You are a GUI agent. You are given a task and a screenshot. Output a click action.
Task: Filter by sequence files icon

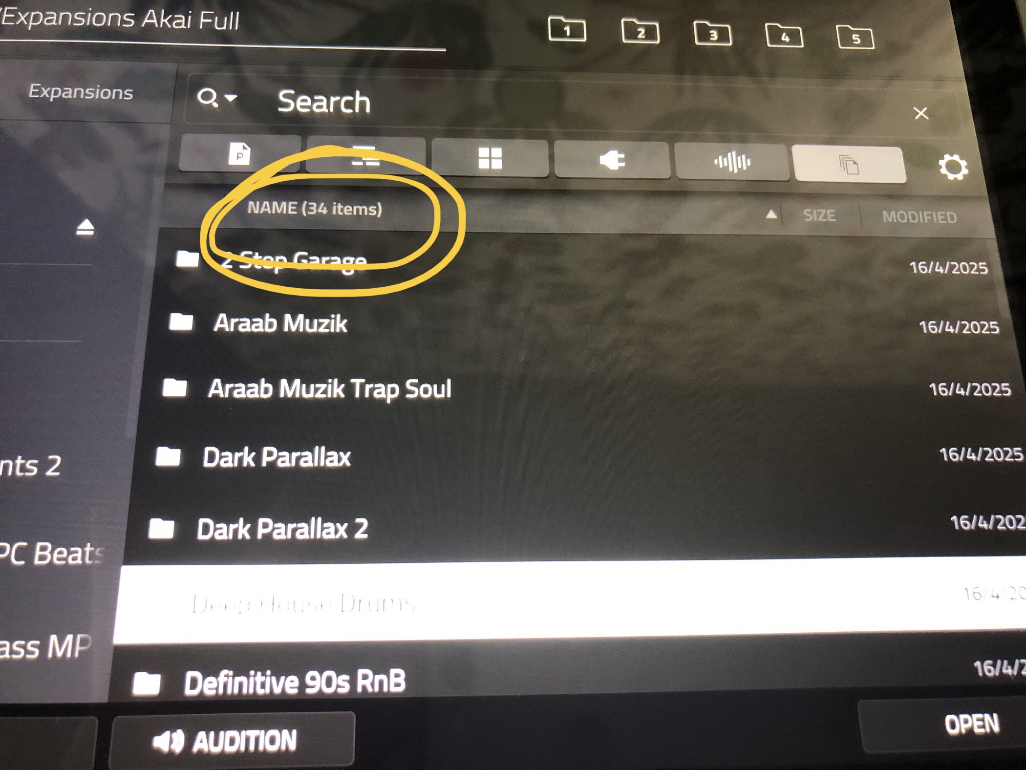click(x=365, y=156)
